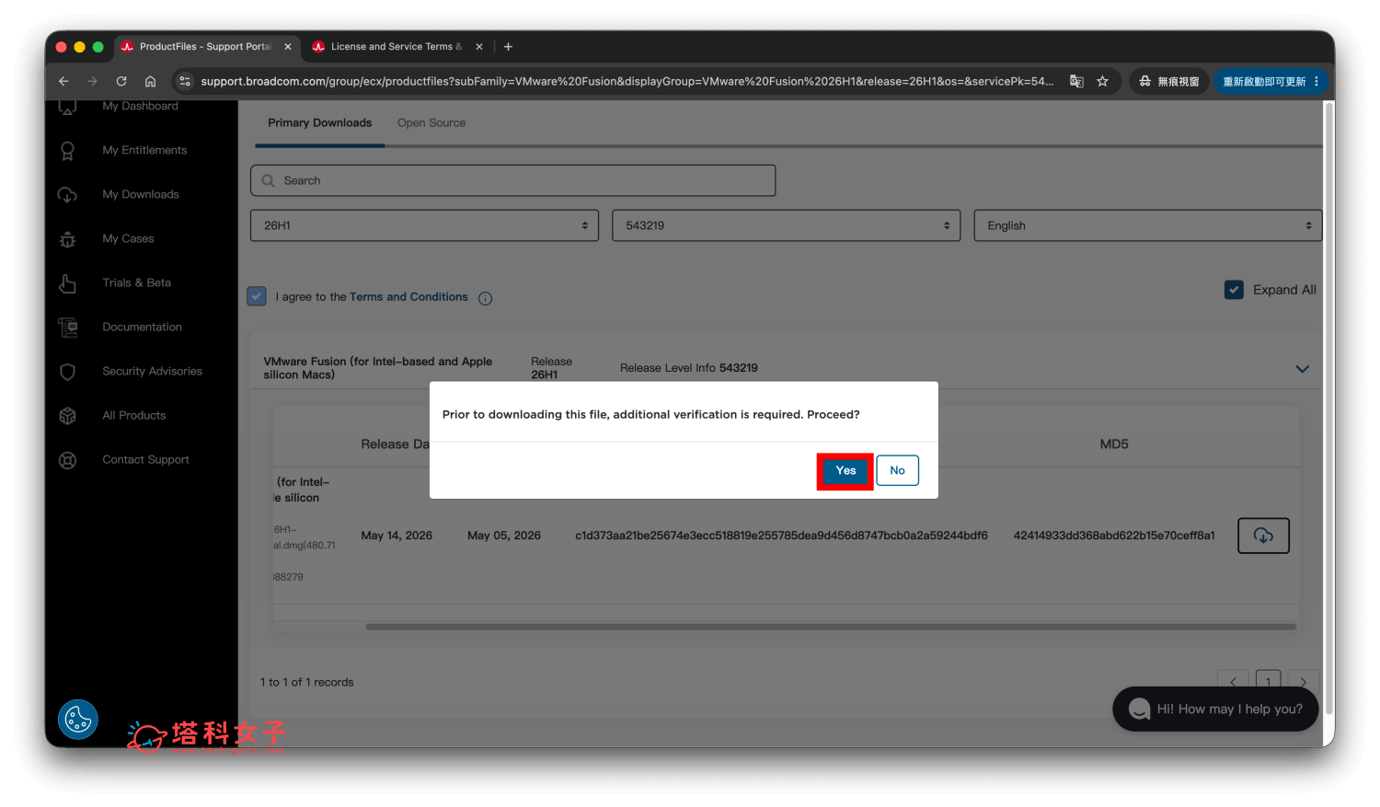Viewport: 1380px width, 807px height.
Task: Click the May 14, 2026 release date
Action: tap(397, 536)
